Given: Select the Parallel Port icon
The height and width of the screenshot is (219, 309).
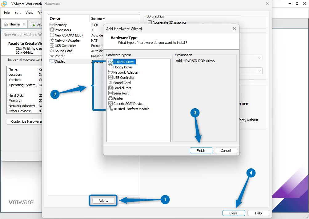Looking at the screenshot, I should click(x=110, y=88).
